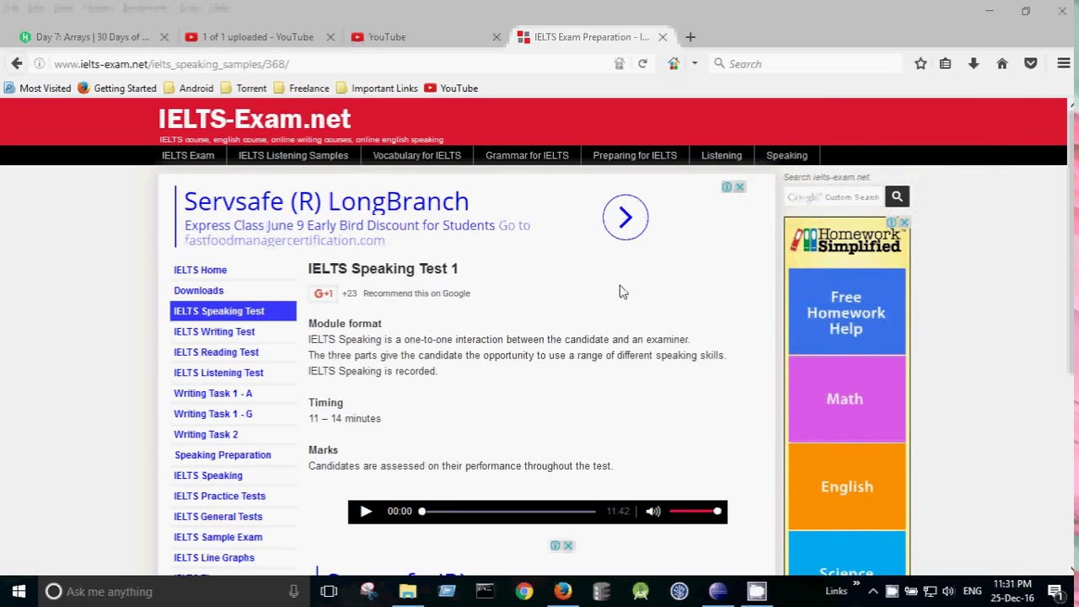The height and width of the screenshot is (607, 1079).
Task: Mute the audio player speaker icon
Action: 653,511
